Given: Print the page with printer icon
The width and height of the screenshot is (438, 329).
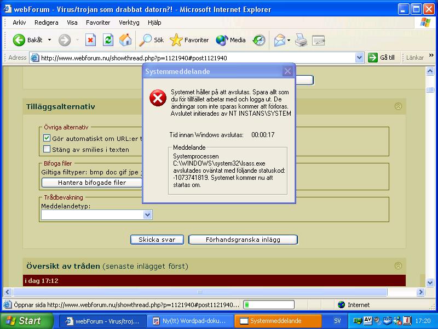Looking at the screenshot, I should tap(301, 40).
